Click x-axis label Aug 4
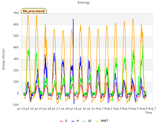The width and height of the screenshot is (168, 126). [126, 109]
